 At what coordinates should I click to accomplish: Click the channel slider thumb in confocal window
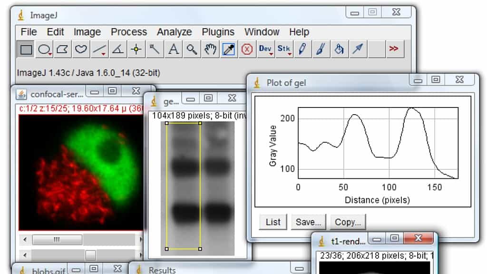coord(57,240)
